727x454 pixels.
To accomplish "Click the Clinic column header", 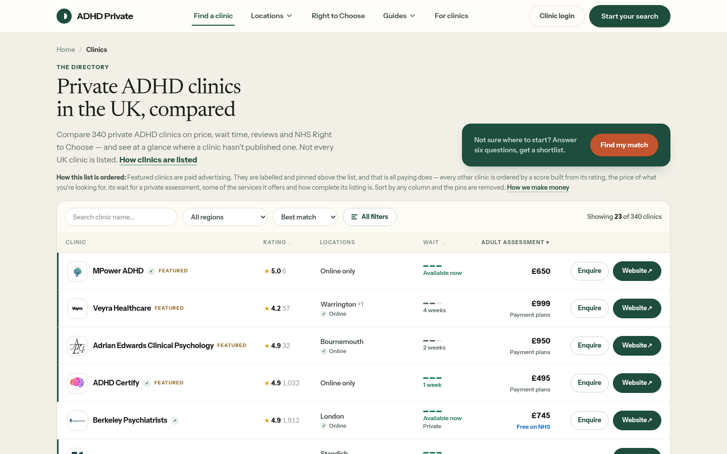I will coord(76,243).
